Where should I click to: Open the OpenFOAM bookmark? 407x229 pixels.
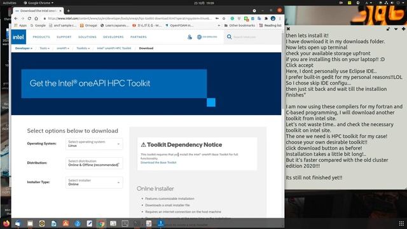click(x=179, y=25)
